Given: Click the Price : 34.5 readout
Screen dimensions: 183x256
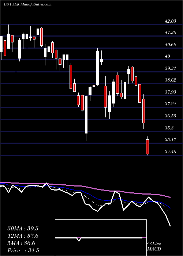Looking at the screenshot, I should (23, 251).
